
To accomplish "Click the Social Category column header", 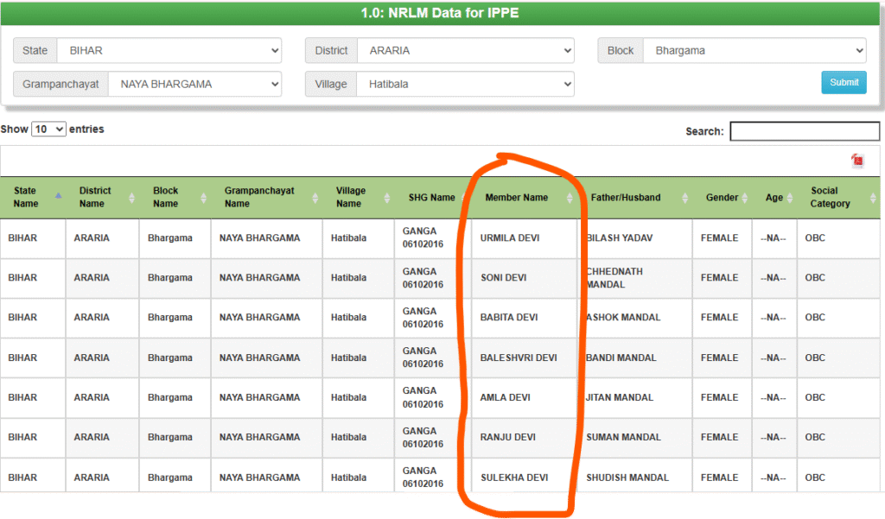I will (x=830, y=198).
